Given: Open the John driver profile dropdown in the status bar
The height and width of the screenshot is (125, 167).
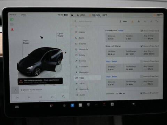Looking at the screenshot, I should tap(81, 15).
